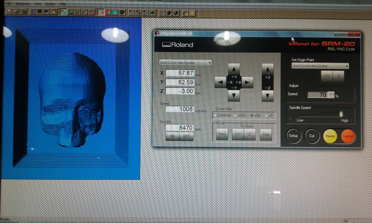The height and width of the screenshot is (223, 372).
Task: Click the red and cyan diagonal icon
Action: [108, 12]
